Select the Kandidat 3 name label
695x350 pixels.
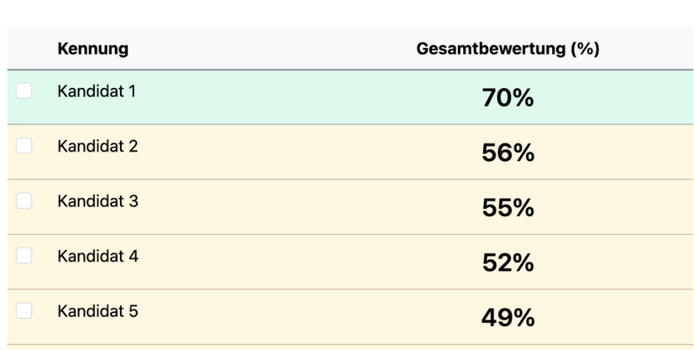(x=98, y=201)
